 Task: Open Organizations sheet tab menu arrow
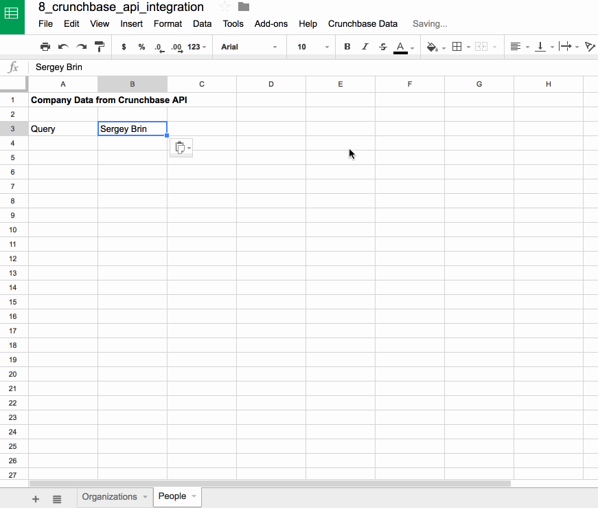coord(146,496)
